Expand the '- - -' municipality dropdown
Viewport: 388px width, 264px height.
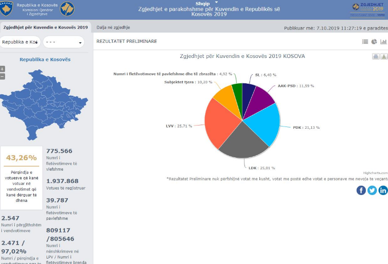[64, 42]
